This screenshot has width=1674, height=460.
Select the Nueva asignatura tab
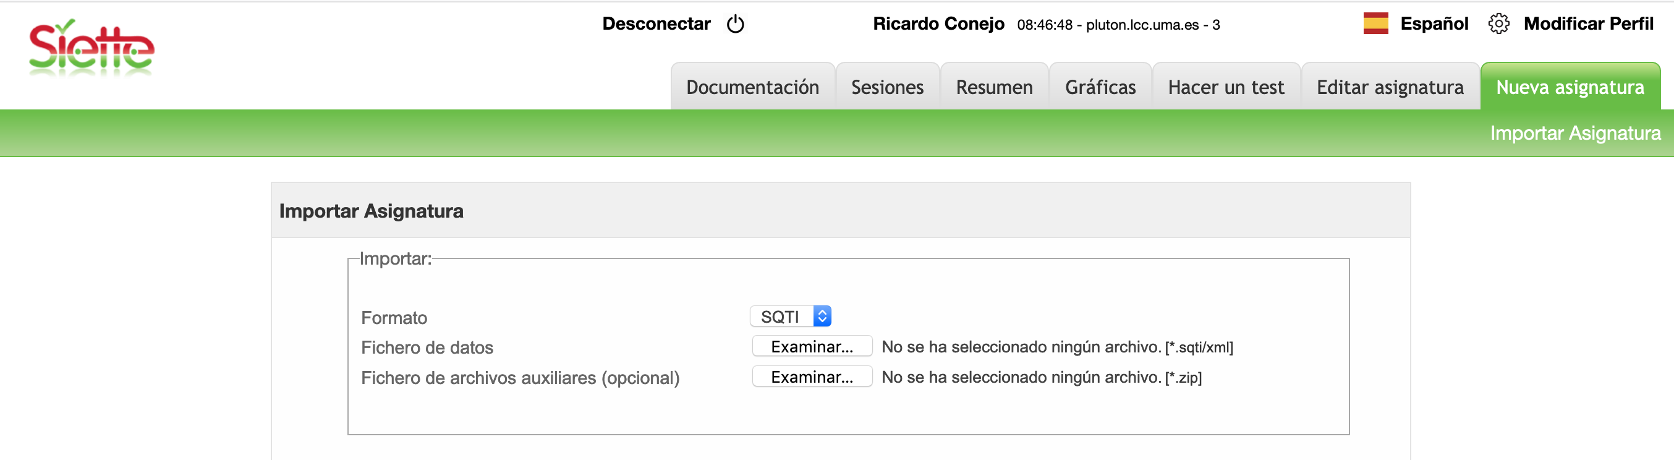click(1570, 87)
